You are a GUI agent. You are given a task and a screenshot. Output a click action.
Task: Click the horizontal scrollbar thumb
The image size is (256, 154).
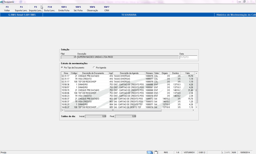pyautogui.click(x=113, y=110)
